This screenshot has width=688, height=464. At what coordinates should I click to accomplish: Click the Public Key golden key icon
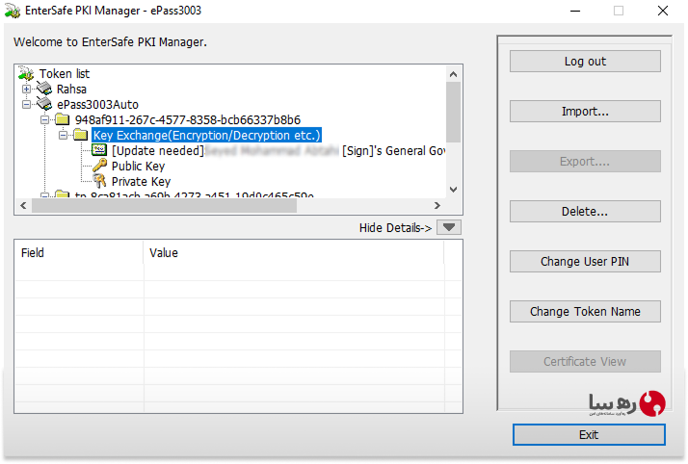[99, 166]
